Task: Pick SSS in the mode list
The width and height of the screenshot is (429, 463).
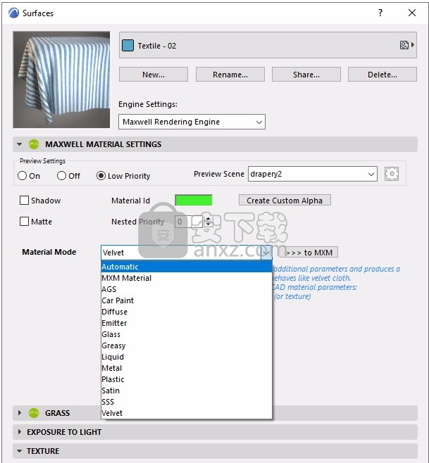Action: pos(186,402)
